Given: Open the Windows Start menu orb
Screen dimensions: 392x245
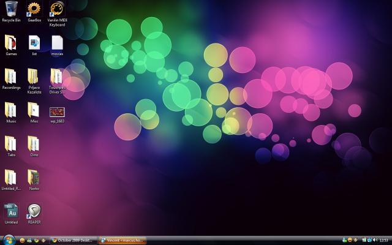Looking at the screenshot, I should 9,240.
